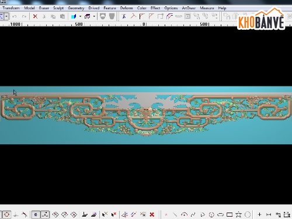The height and width of the screenshot is (219, 292).
Task: Open the Deform menu
Action: tap(126, 8)
